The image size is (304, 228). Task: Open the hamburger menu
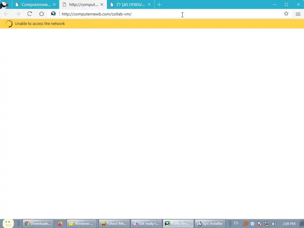coord(298,14)
